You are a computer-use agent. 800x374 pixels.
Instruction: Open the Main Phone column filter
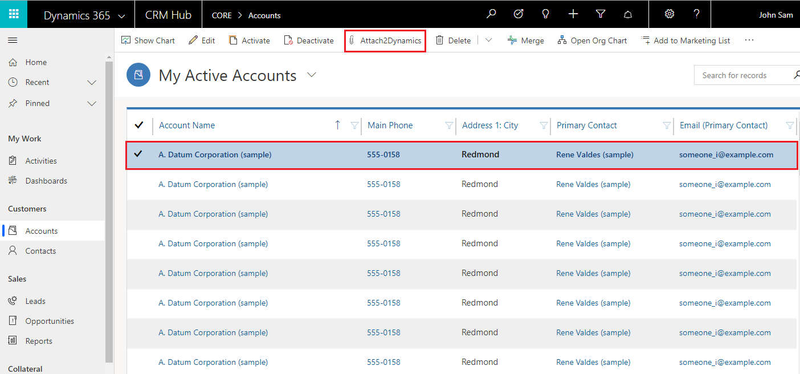click(449, 125)
